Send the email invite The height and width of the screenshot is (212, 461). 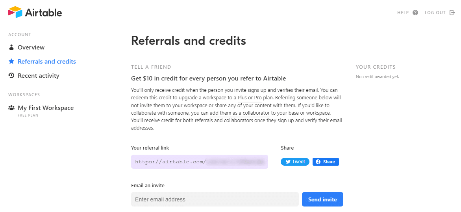coord(322,199)
